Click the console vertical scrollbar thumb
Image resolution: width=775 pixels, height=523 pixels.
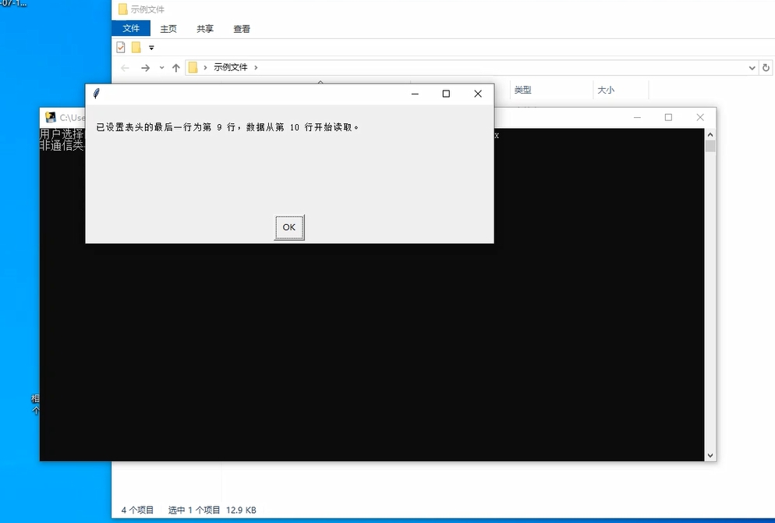click(x=710, y=146)
